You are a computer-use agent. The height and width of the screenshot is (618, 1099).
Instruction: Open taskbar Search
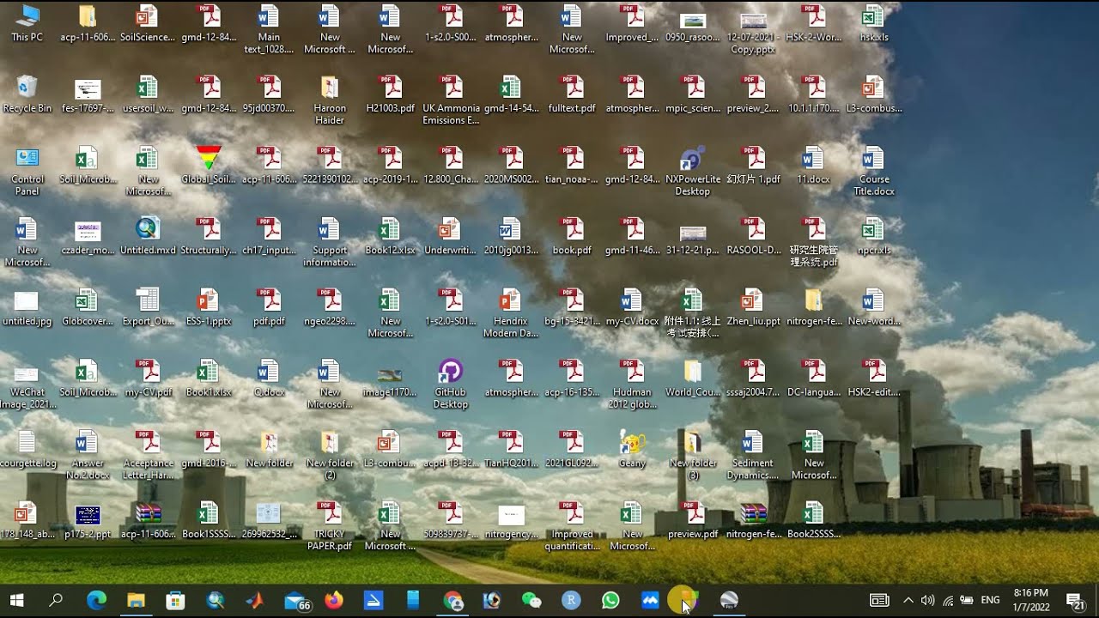(x=56, y=600)
